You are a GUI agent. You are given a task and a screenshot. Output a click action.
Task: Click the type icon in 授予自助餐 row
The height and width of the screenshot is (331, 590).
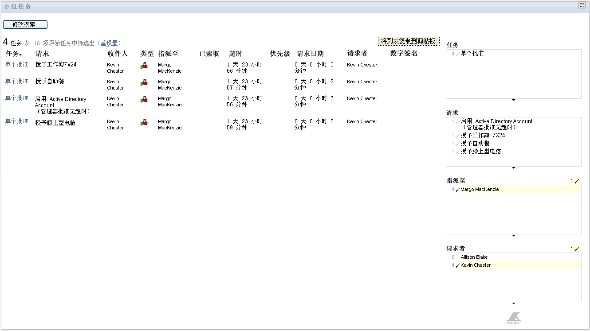[x=144, y=82]
